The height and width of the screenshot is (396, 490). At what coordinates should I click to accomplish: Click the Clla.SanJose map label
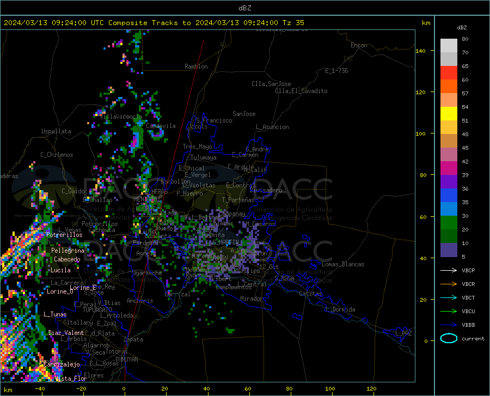(271, 84)
